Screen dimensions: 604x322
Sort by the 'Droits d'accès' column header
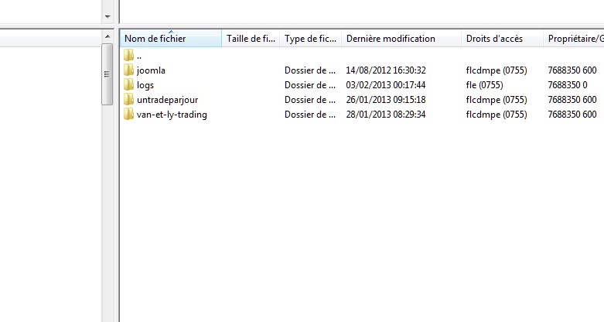coord(501,39)
